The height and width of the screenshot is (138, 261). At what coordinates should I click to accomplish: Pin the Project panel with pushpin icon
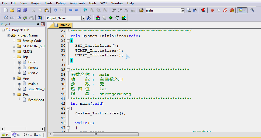pos(38,24)
